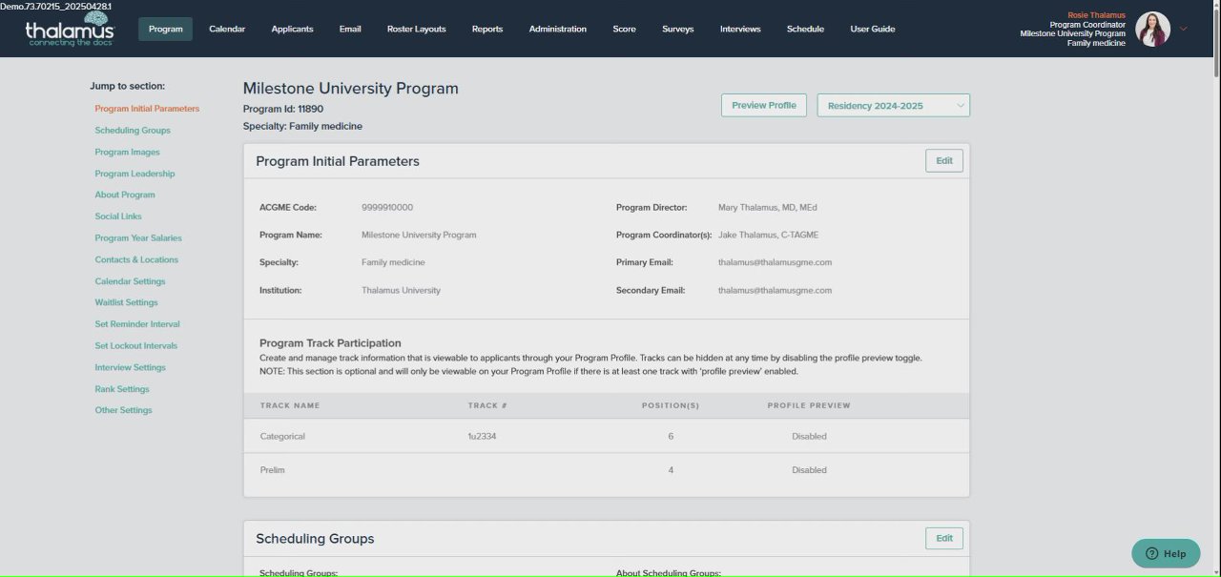Click the POSITION(S) column header
The width and height of the screenshot is (1221, 577).
pos(671,405)
